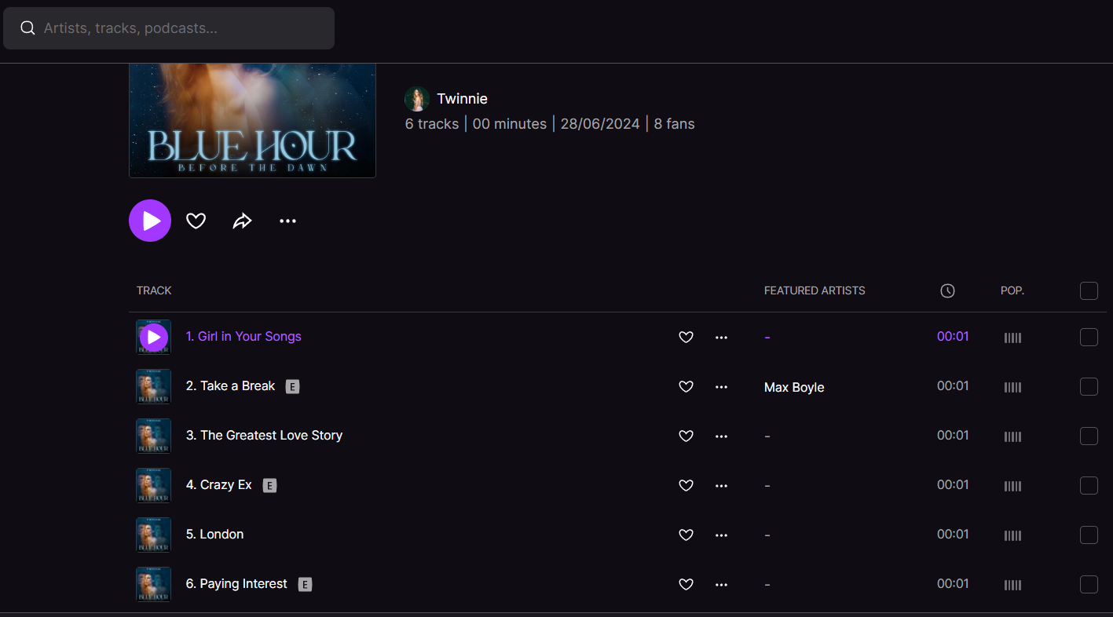Select track title Take a Break
Image resolution: width=1113 pixels, height=617 pixels.
[x=230, y=385]
